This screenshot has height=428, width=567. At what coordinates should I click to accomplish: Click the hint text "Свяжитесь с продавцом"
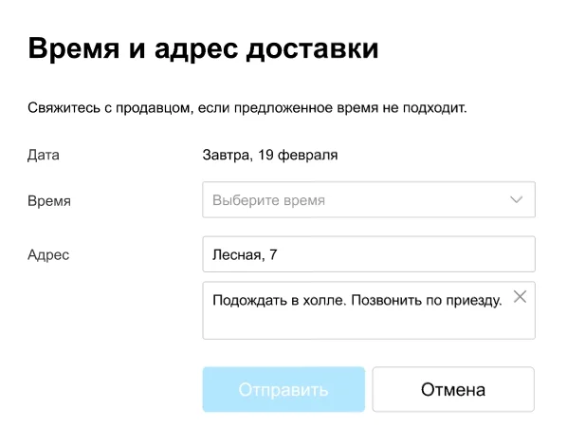coord(109,108)
